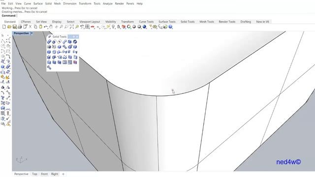This screenshot has width=315, height=177.
Task: Click the blue Render sphere icon
Action: [x=144, y=27]
